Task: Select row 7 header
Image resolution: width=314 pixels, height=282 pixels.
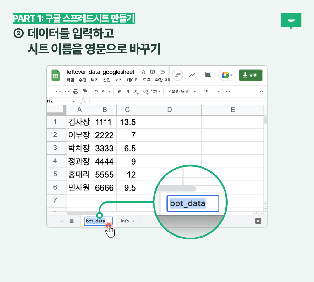Action: (56, 200)
